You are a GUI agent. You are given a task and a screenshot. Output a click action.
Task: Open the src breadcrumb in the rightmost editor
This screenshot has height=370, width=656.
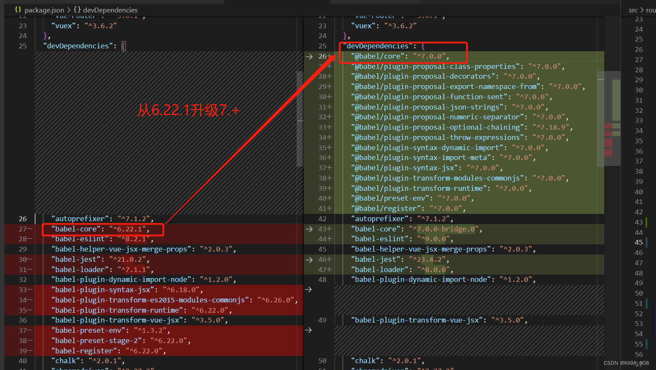pyautogui.click(x=633, y=10)
